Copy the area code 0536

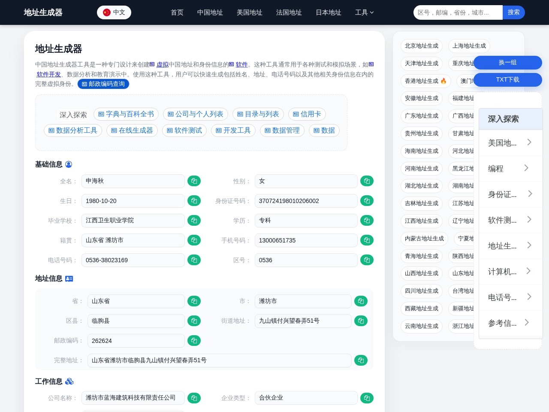coord(367,260)
